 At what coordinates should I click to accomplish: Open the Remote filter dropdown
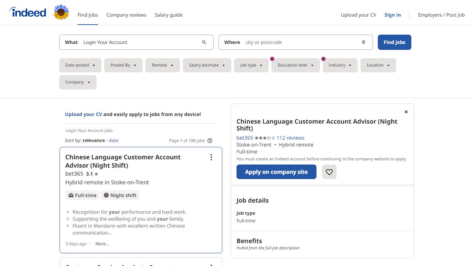(x=163, y=65)
